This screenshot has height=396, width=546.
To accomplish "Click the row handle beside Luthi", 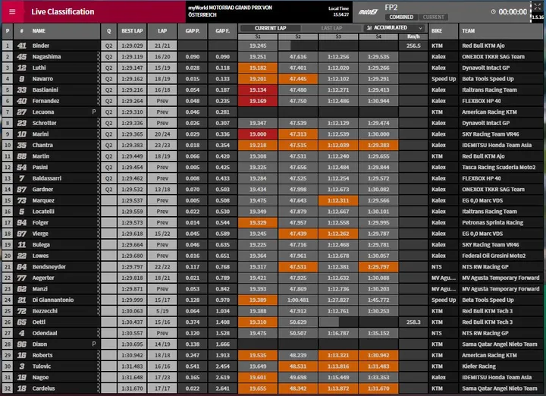I will [99, 68].
